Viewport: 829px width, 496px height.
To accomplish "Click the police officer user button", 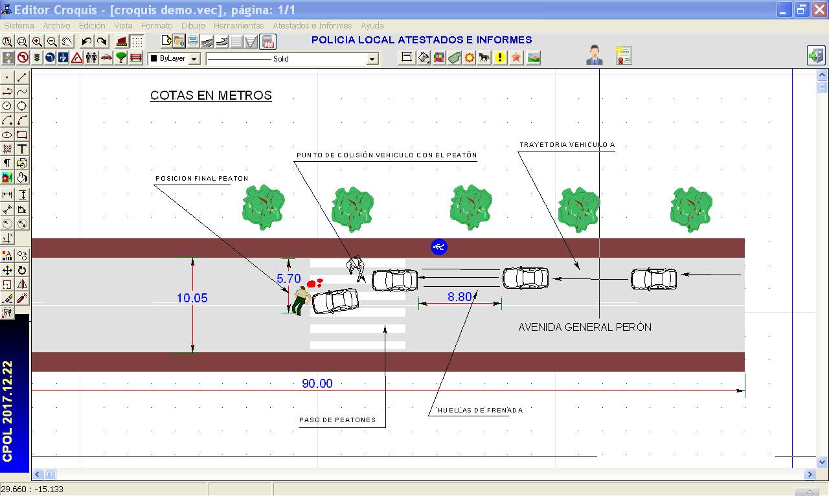I will tap(594, 55).
